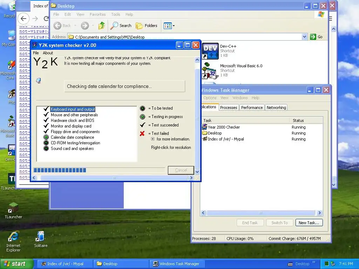Click status icon beside CD-ROM testing item
This screenshot has height=269, width=359.
point(46,143)
